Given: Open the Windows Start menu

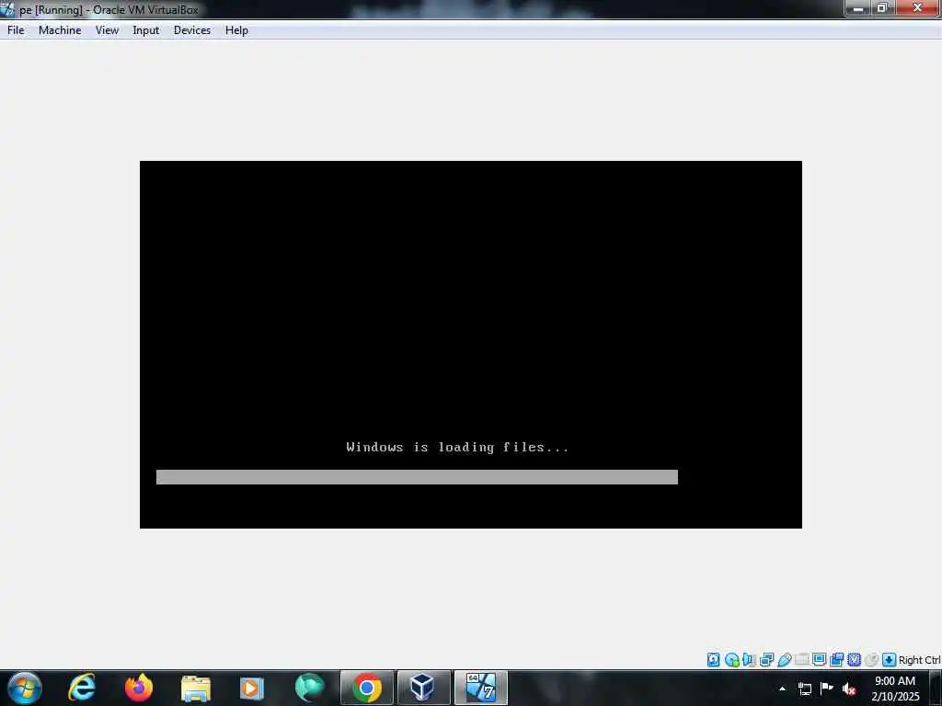Looking at the screenshot, I should (25, 688).
